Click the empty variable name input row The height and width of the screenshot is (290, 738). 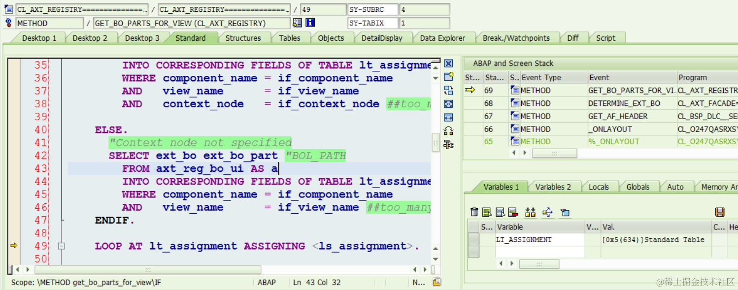(x=540, y=252)
